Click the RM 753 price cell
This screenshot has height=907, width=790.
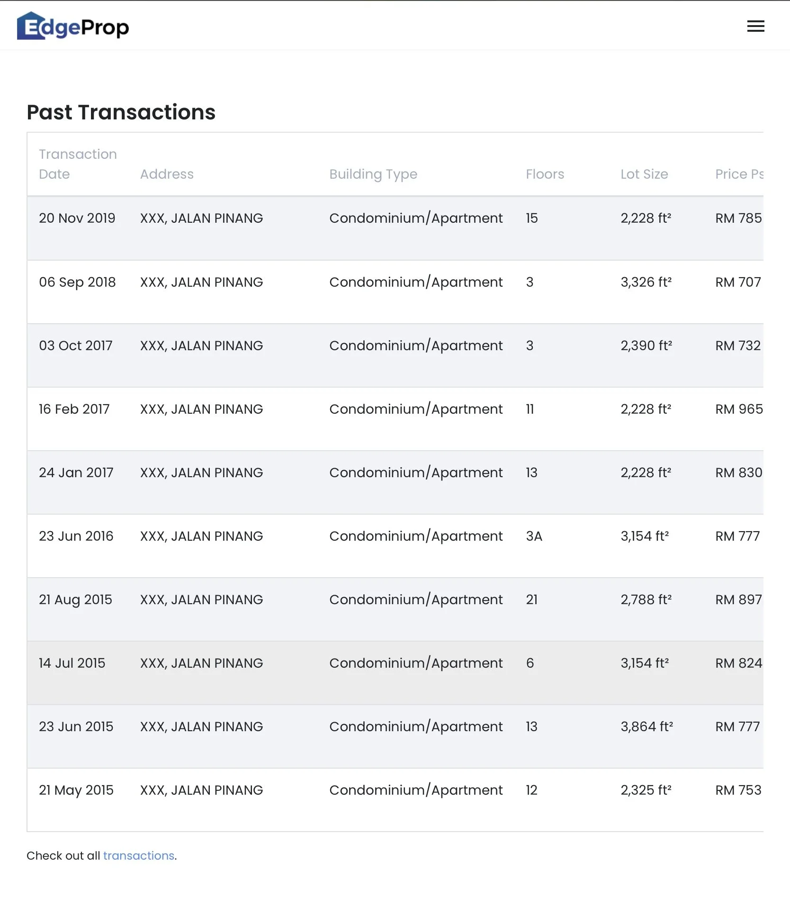point(738,790)
